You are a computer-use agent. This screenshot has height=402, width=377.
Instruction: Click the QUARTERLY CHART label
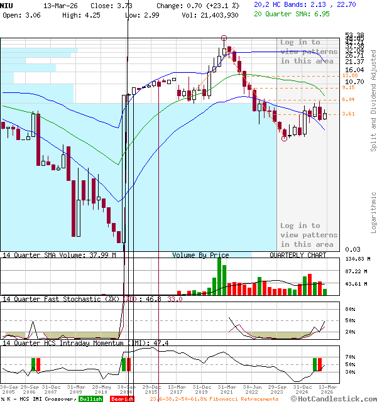point(298,255)
